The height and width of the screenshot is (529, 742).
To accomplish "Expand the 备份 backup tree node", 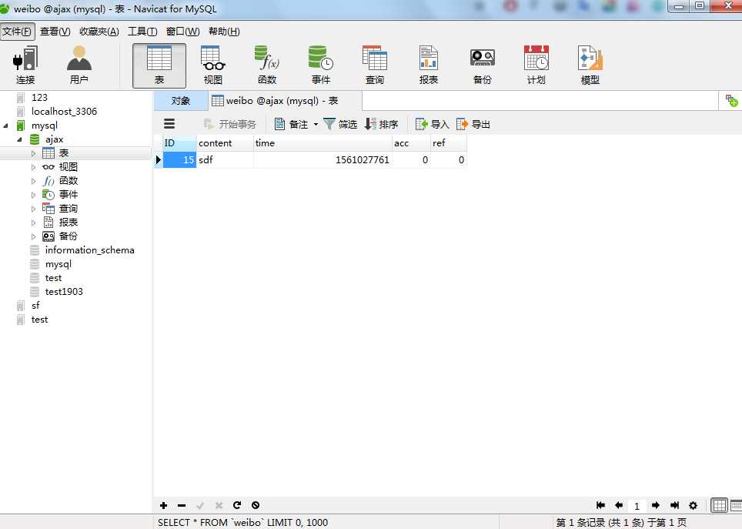I will point(33,236).
